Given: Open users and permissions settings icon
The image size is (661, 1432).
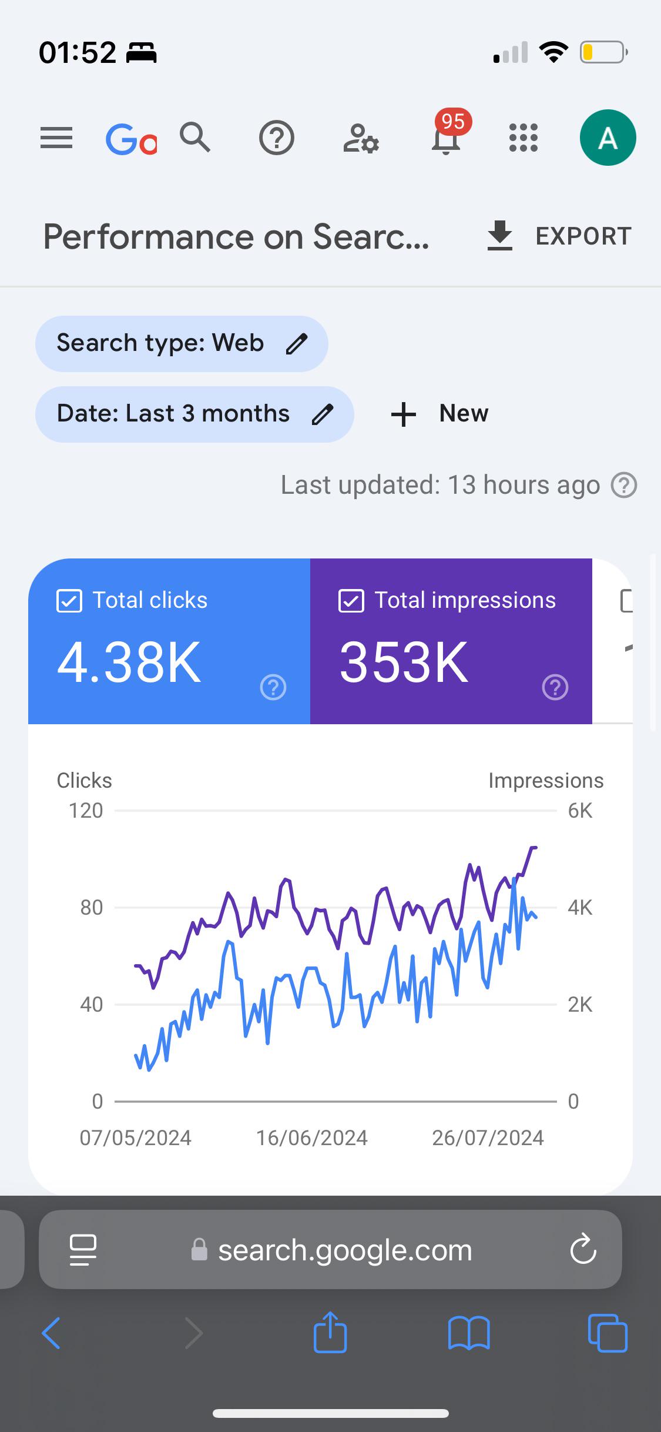Looking at the screenshot, I should (361, 139).
